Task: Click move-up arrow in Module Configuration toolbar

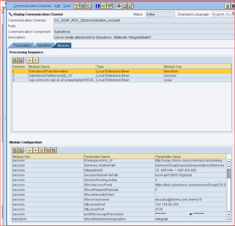Action: pyautogui.click(x=30, y=150)
